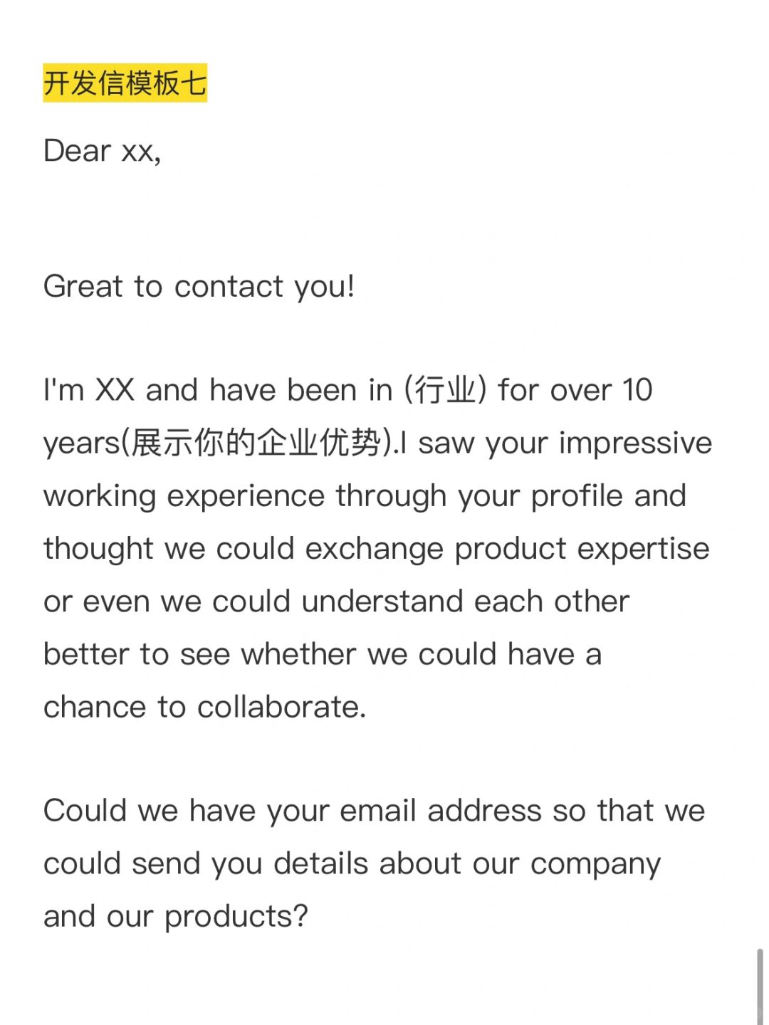
Task: Click the words "product expertise"
Action: pyautogui.click(x=582, y=549)
